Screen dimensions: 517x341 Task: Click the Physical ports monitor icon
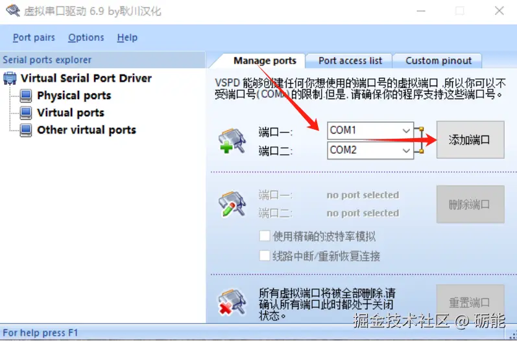pyautogui.click(x=26, y=95)
